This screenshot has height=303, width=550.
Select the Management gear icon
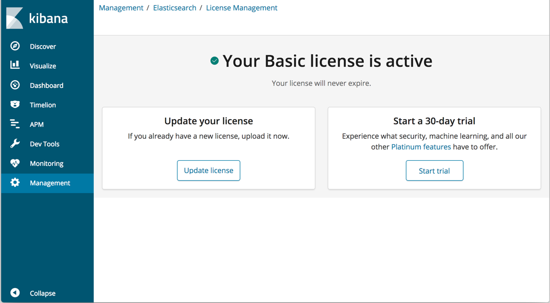point(15,183)
